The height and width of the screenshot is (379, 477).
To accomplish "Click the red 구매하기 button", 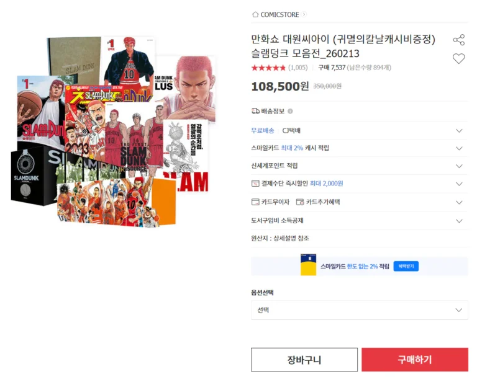I will (x=415, y=360).
